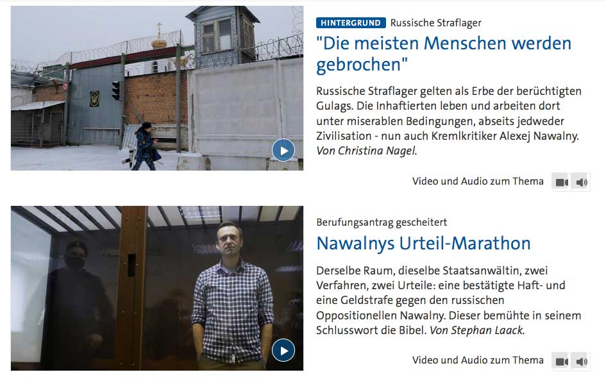Open headline "Die meisten Menschen werden gebrochen"
Image resolution: width=606 pixels, height=379 pixels.
point(443,54)
